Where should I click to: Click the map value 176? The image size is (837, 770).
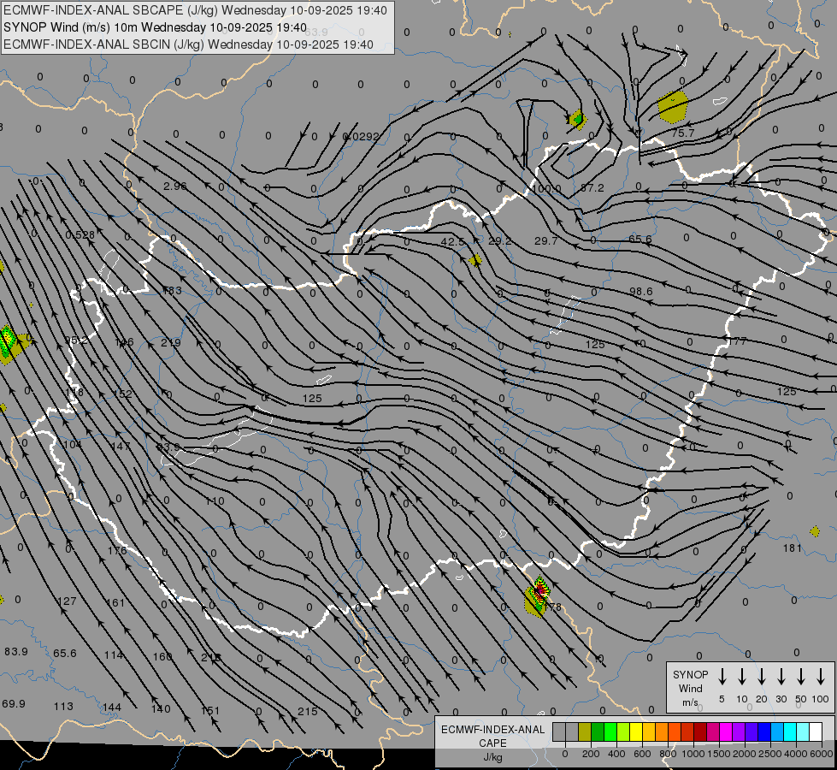point(117,550)
